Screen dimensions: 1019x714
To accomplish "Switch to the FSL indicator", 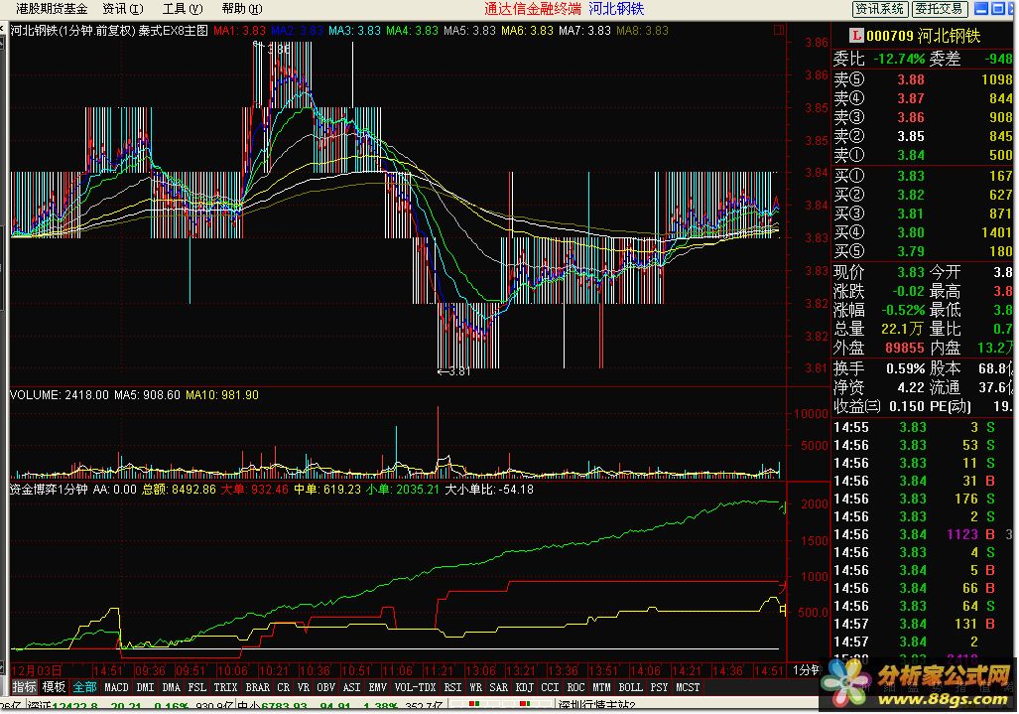I will coord(196,687).
